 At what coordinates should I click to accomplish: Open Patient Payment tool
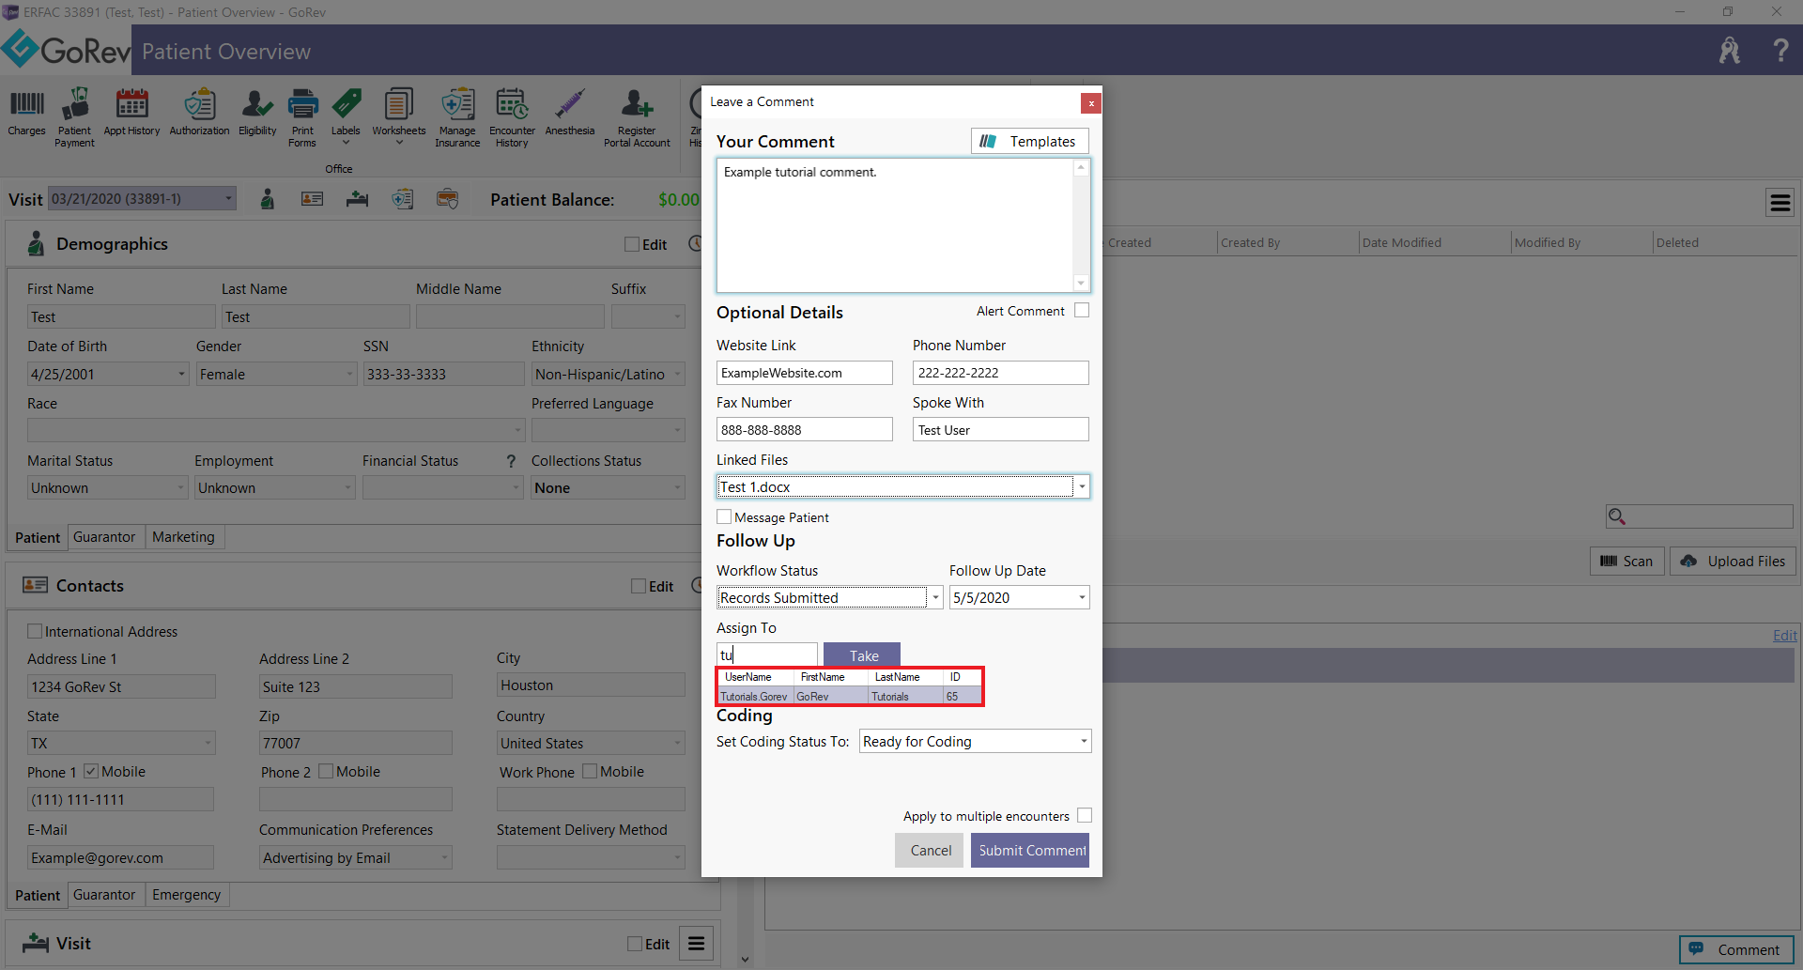(74, 117)
